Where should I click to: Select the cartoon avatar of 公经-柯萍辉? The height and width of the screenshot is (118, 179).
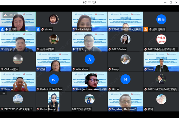pos(54,39)
